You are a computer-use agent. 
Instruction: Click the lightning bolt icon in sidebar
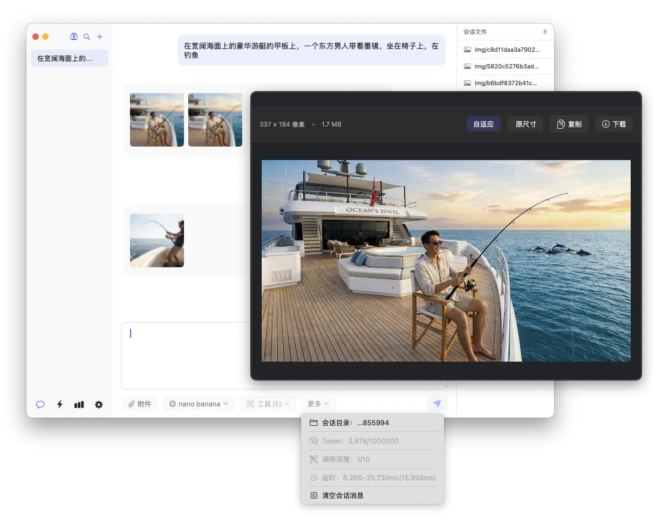pos(60,404)
